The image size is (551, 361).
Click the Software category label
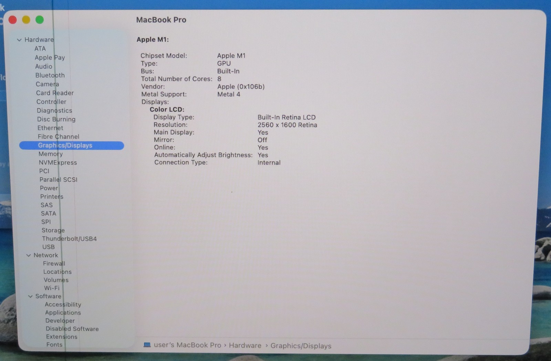pyautogui.click(x=48, y=296)
